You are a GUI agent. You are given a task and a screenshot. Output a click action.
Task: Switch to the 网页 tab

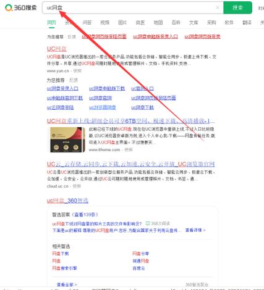tap(51, 22)
